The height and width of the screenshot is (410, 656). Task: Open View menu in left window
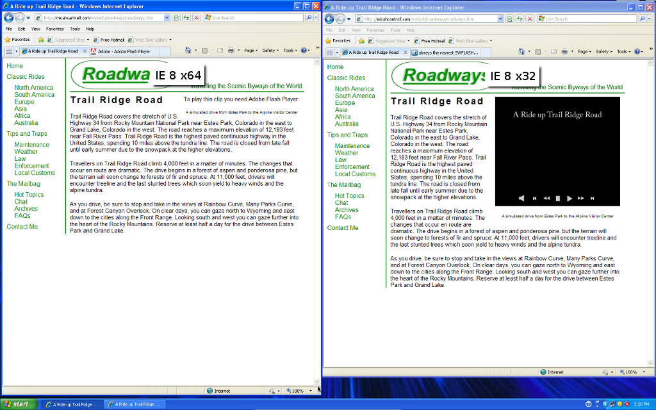click(x=36, y=29)
